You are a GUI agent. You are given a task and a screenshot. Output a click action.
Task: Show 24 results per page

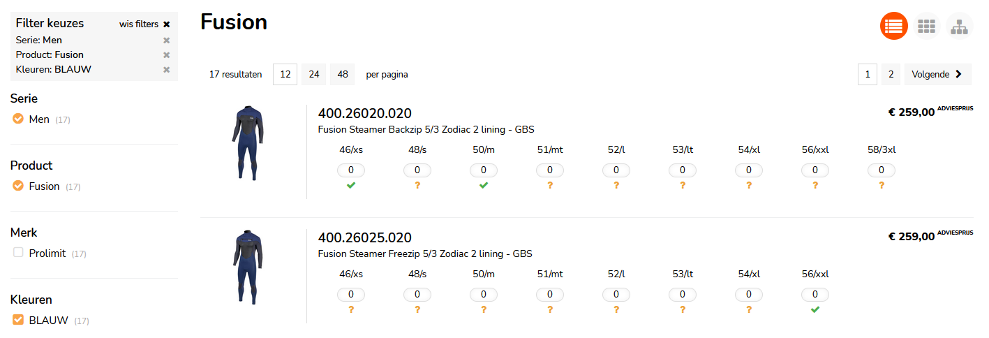pyautogui.click(x=314, y=74)
